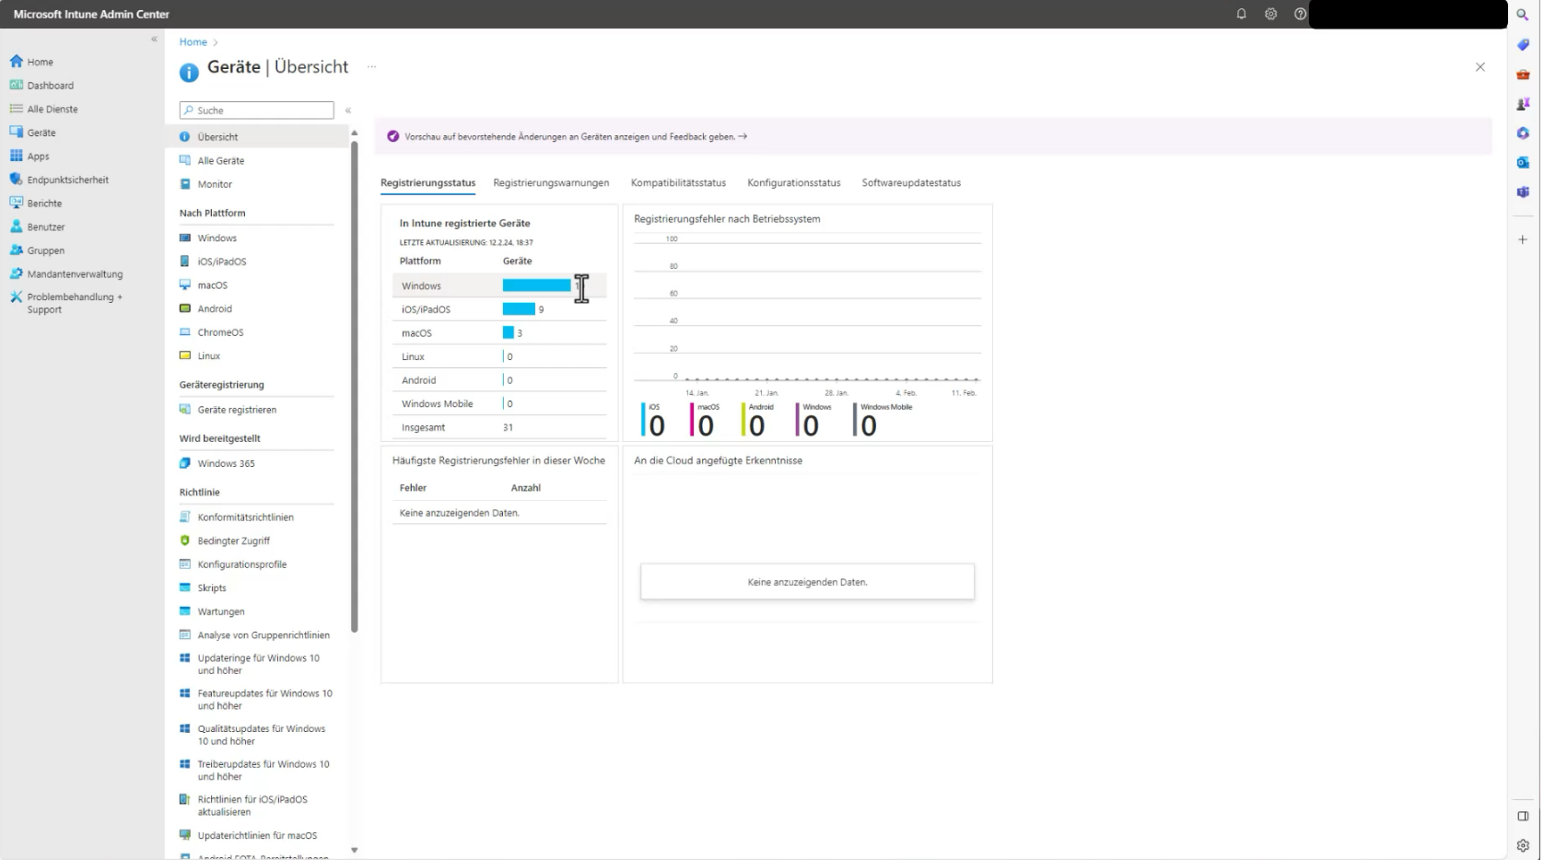Open the ellipsis menu beside Übersicht title
Image resolution: width=1544 pixels, height=860 pixels.
[372, 67]
